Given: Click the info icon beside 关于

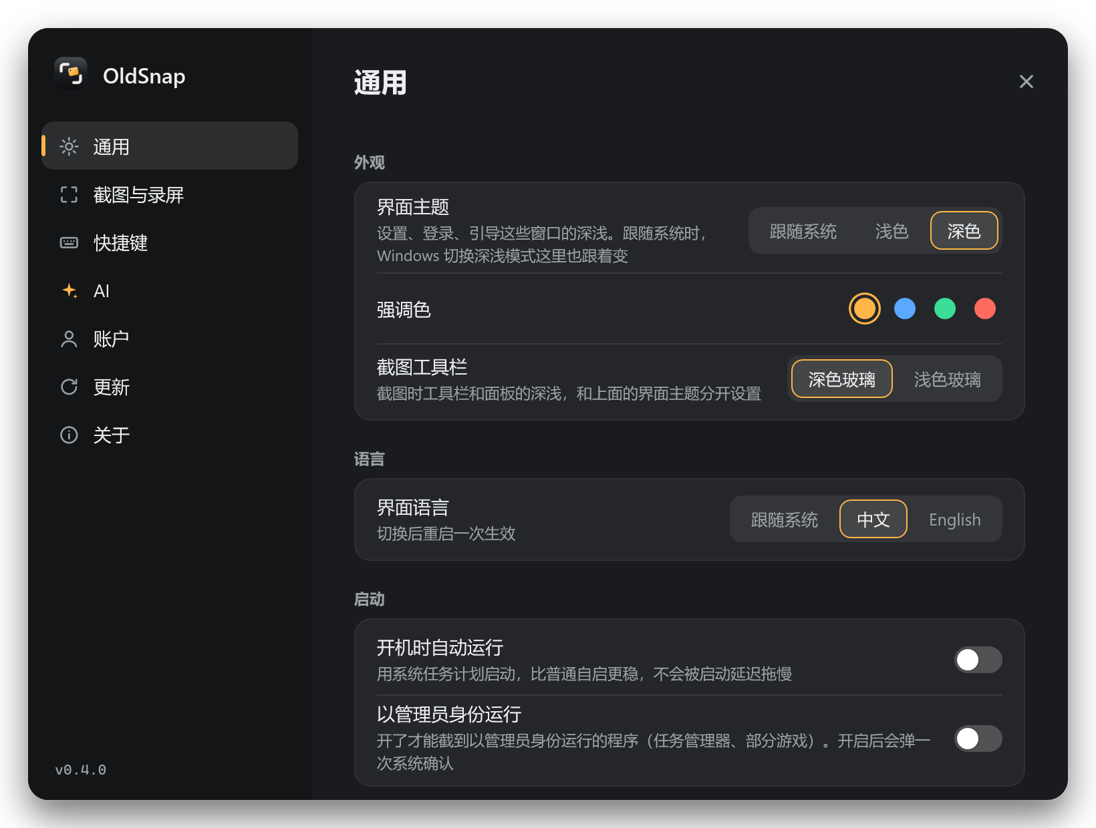Looking at the screenshot, I should click(x=69, y=435).
